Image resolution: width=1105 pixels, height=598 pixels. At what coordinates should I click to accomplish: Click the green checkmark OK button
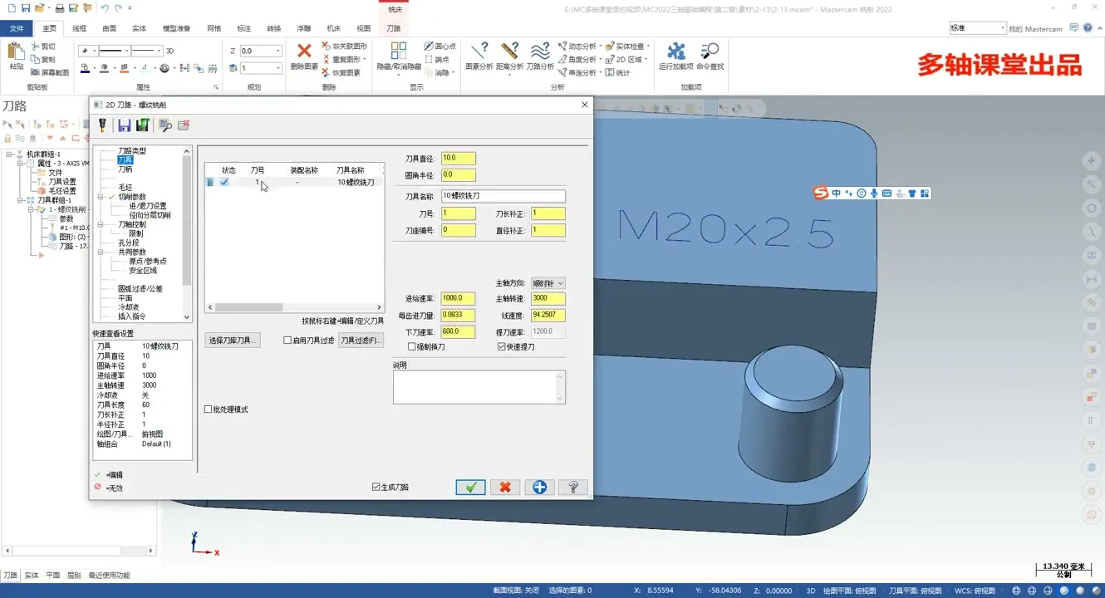(x=470, y=488)
